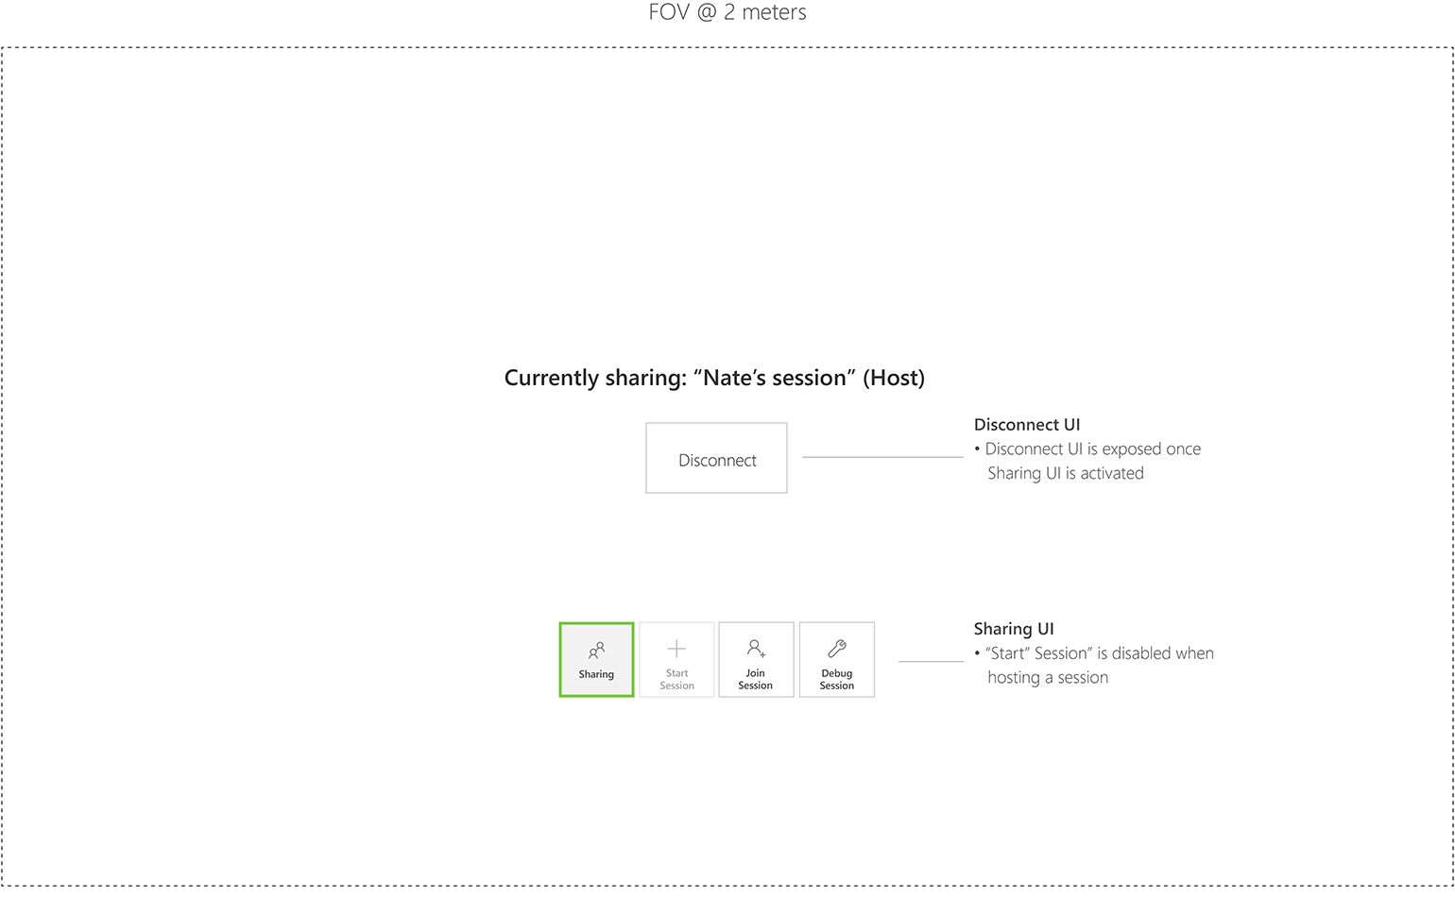Select the Sharing icon with people symbol
The image size is (1455, 897).
click(x=596, y=650)
